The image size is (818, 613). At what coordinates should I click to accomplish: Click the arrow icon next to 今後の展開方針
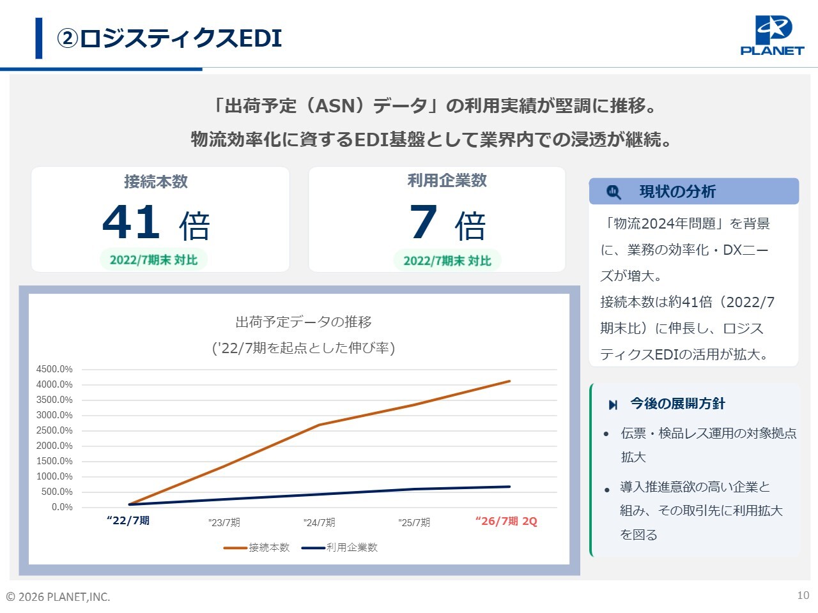point(613,404)
